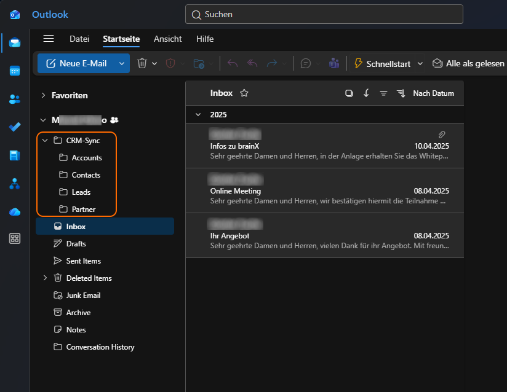The height and width of the screenshot is (392, 507).
Task: Toggle the hamburger navigation pane button
Action: tap(49, 39)
